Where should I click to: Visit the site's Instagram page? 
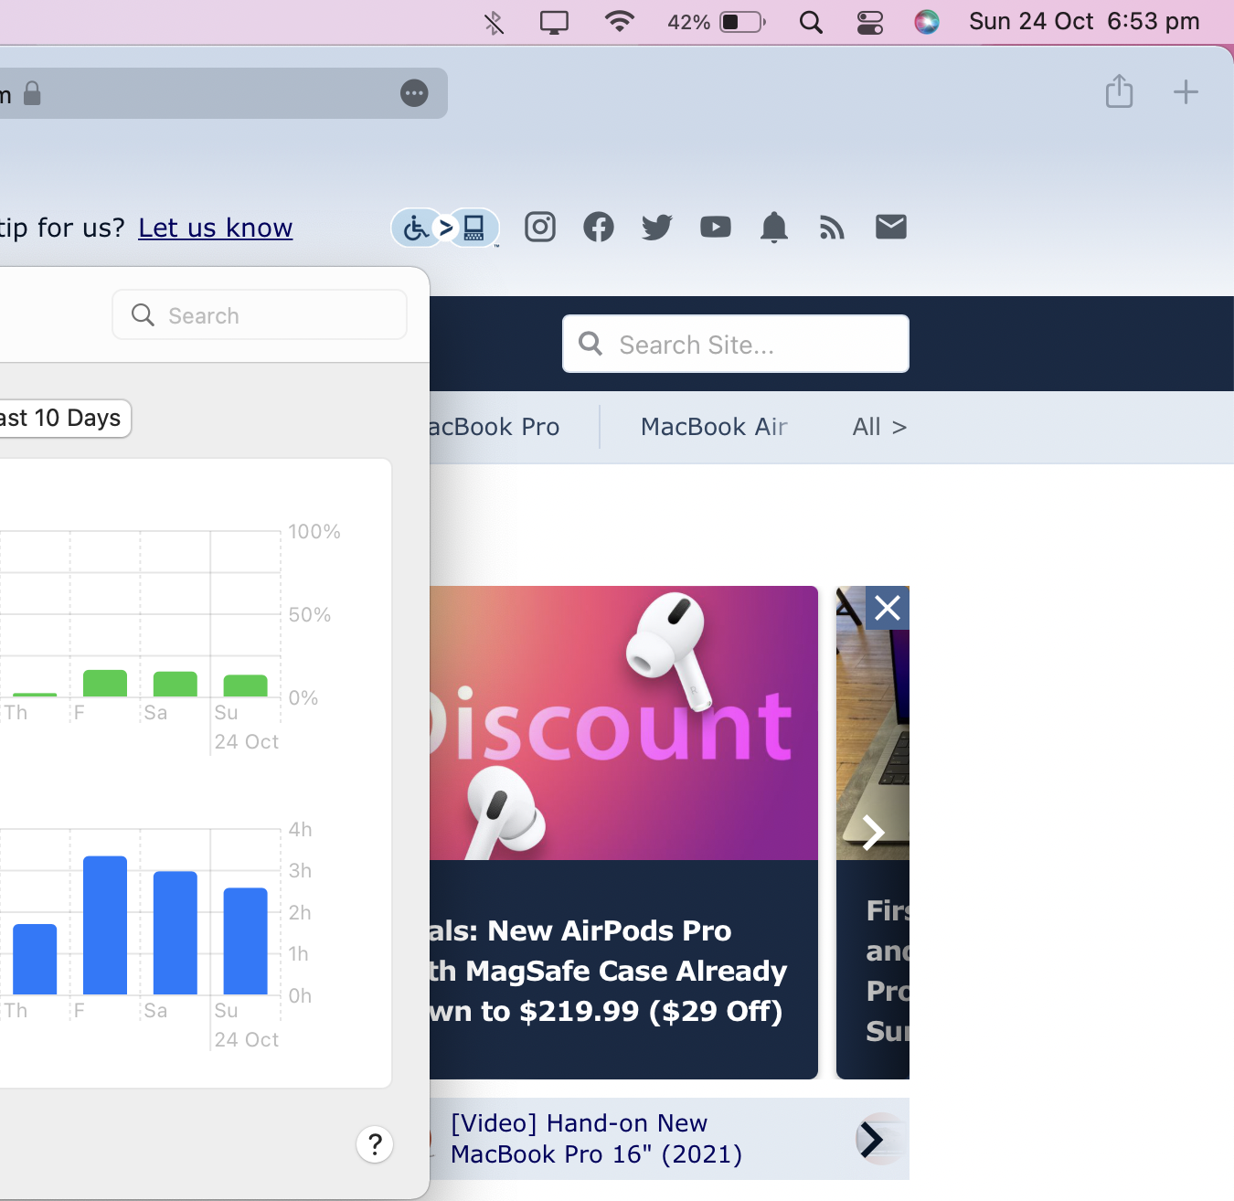(540, 227)
